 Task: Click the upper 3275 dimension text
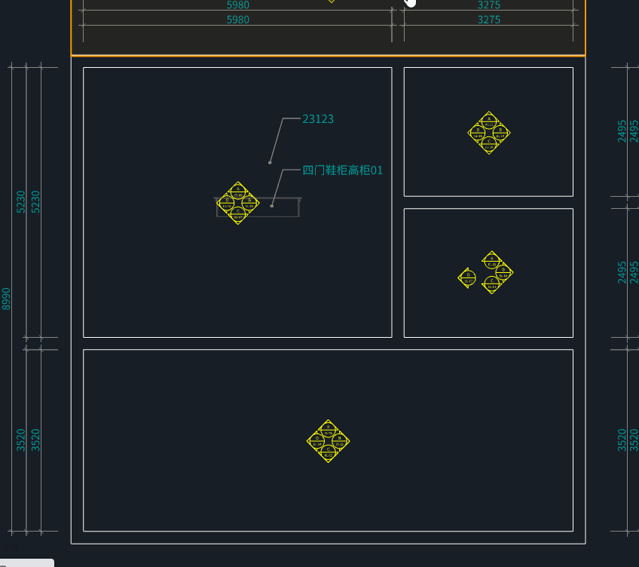coord(489,5)
